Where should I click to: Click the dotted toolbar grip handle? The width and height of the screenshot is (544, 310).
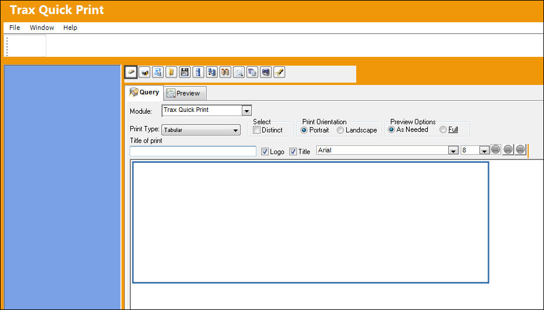[7, 45]
